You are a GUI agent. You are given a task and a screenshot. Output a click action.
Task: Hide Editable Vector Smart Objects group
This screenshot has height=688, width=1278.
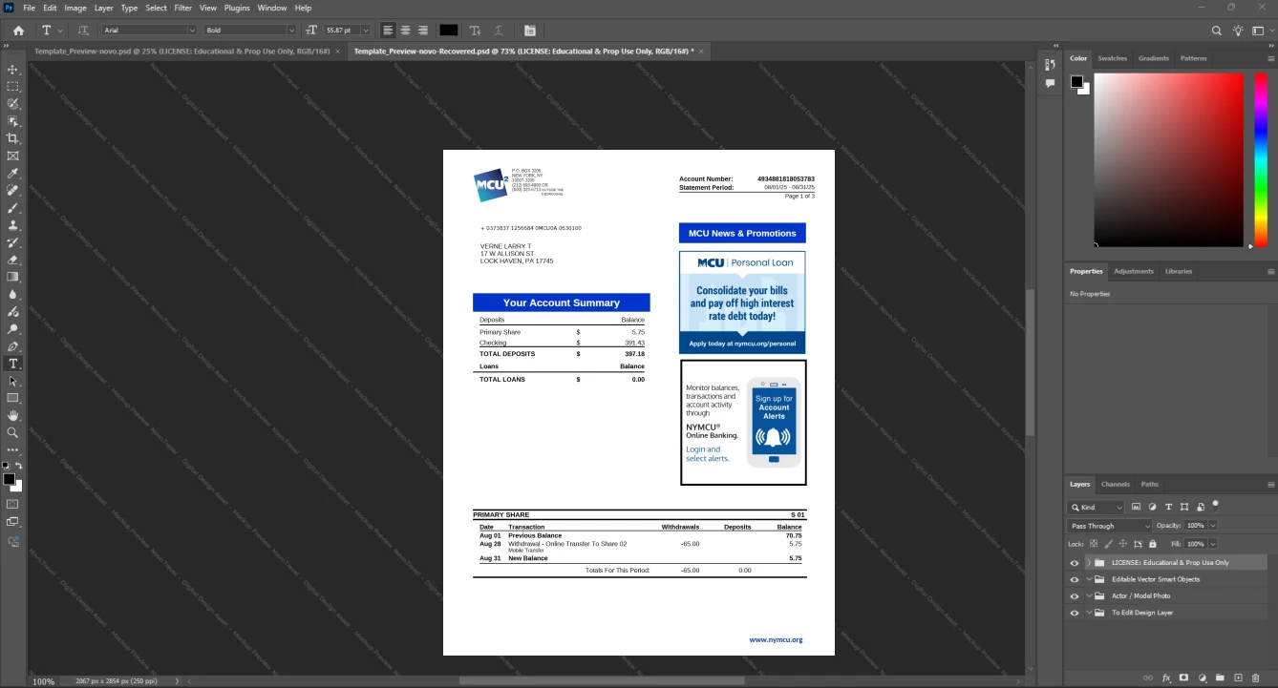point(1075,579)
